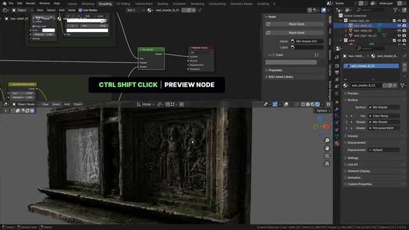Open the outliner filter funnel dropdown
The height and width of the screenshot is (230, 409).
pyautogui.click(x=397, y=10)
